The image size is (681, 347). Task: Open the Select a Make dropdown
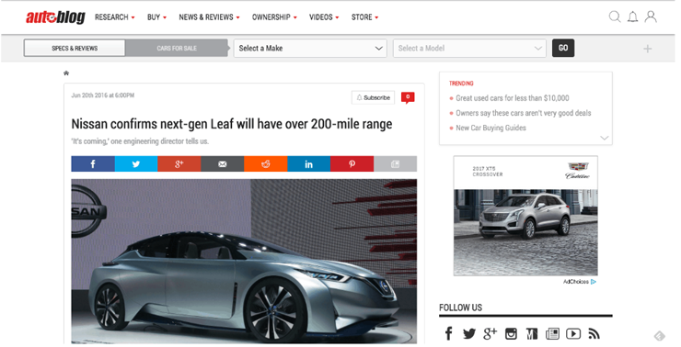tap(310, 48)
